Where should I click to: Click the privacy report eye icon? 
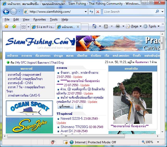(x=53, y=142)
